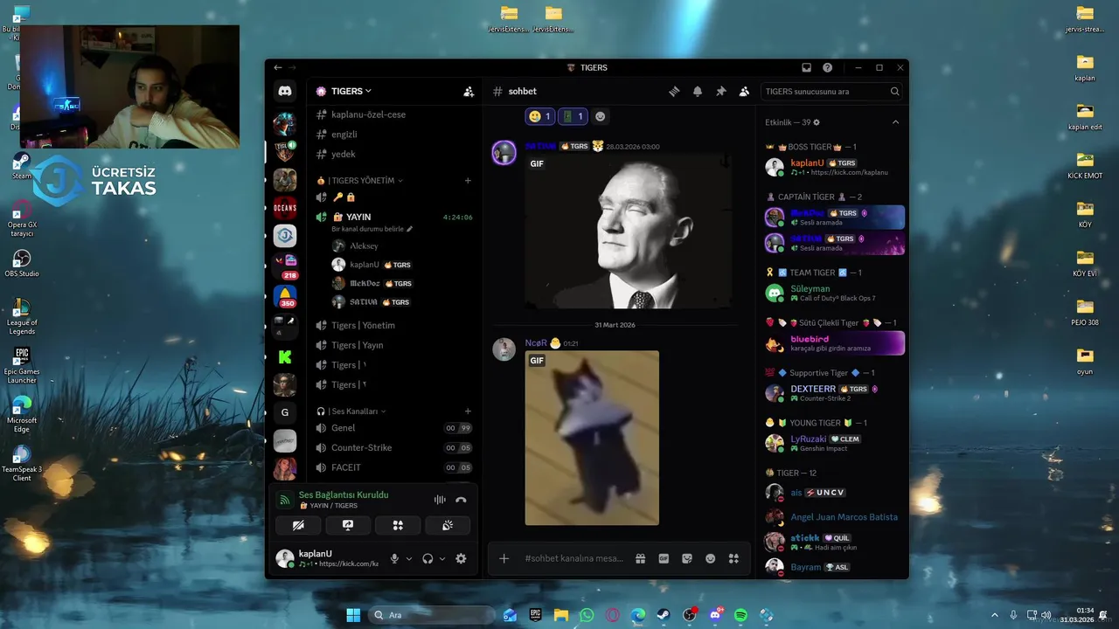Toggle headphone deafen in user panel

click(427, 558)
